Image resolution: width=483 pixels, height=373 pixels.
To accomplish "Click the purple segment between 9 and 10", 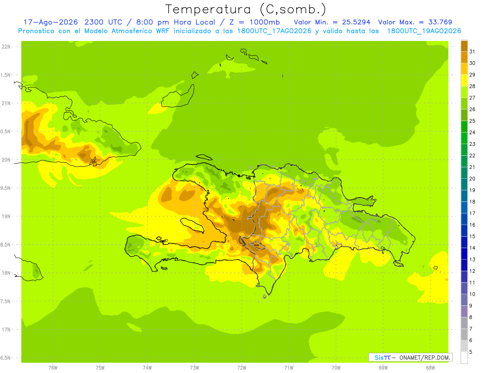I will 464,300.
